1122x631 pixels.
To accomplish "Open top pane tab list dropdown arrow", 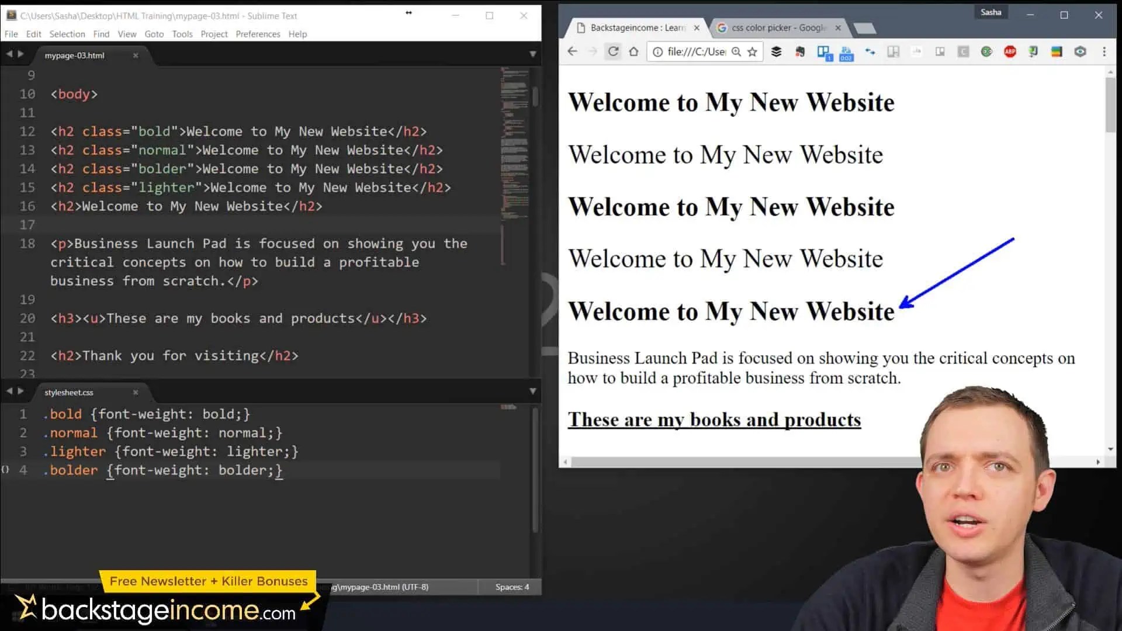I will point(532,54).
